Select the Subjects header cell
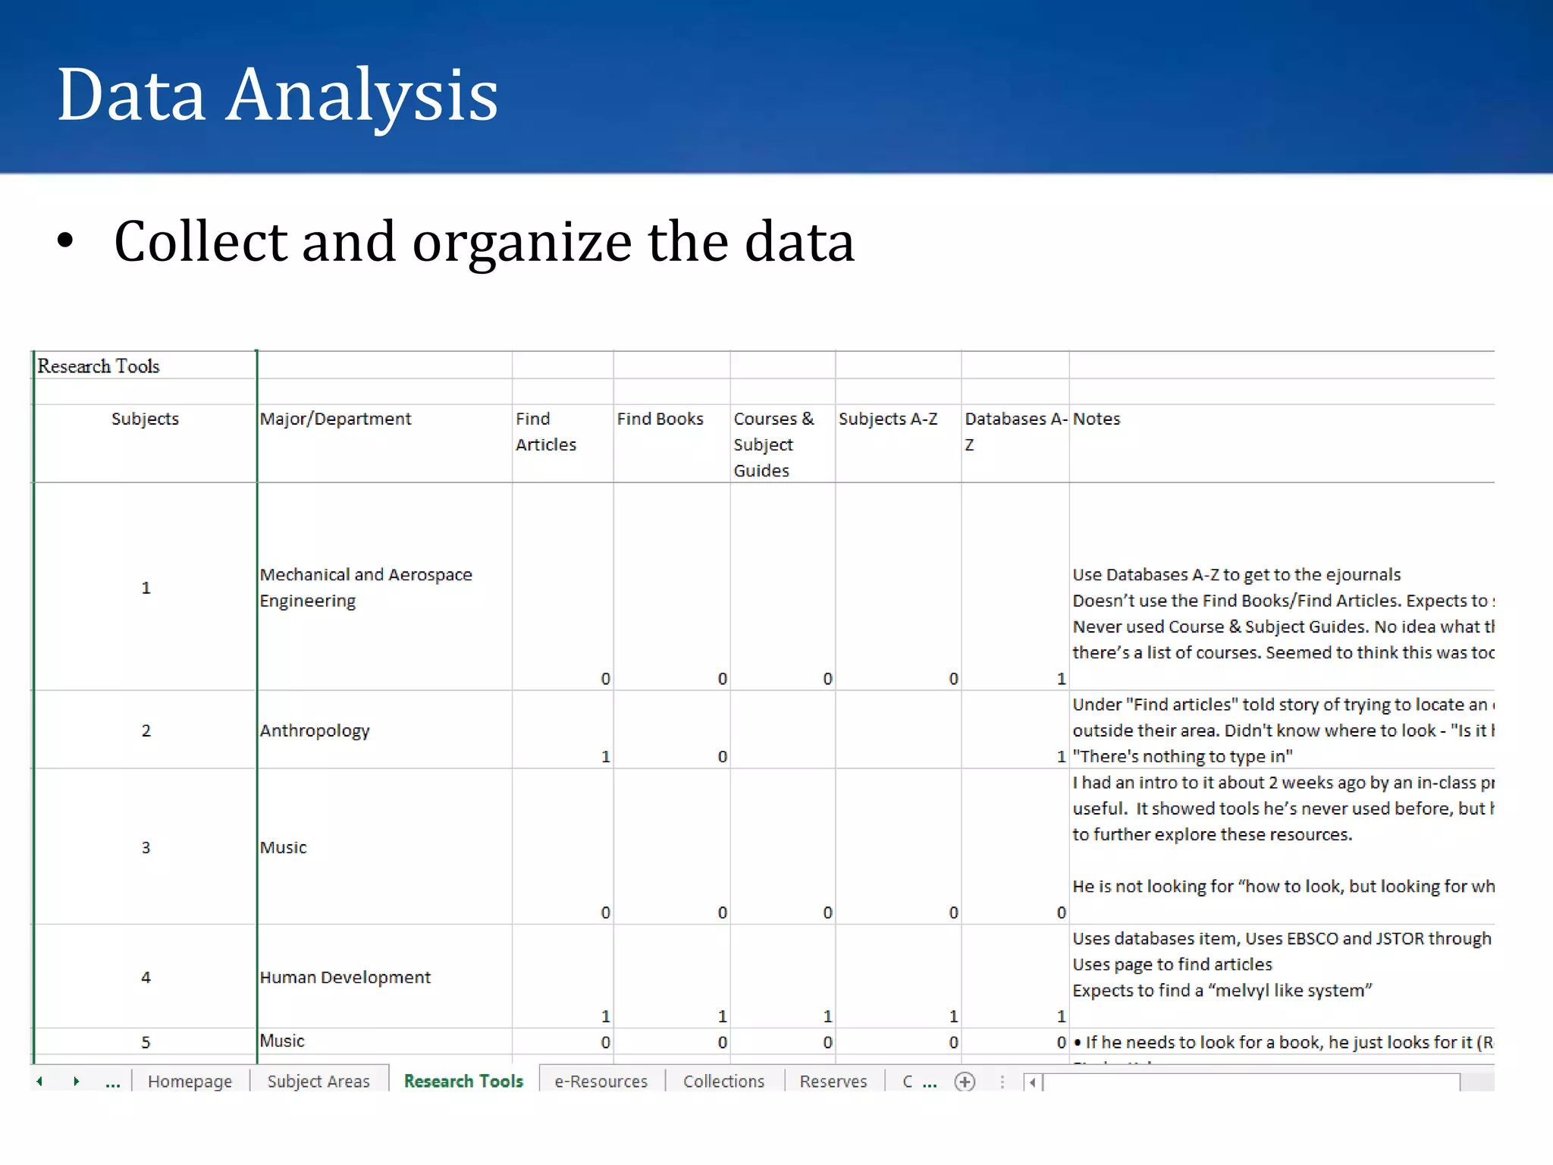Viewport: 1553px width, 1165px height. [x=145, y=443]
